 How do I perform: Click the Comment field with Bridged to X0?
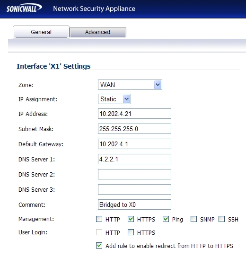[134, 205]
